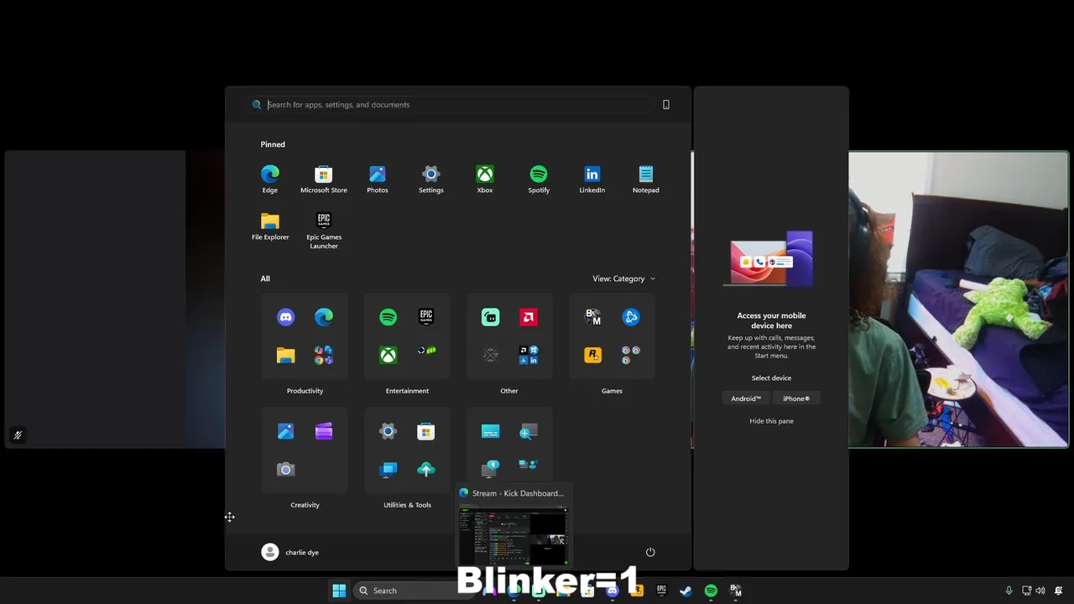Open Epic Games in Entertainment group
Screen dimensions: 1074x604
425,317
